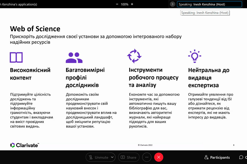Screen dimensions: 247x164
Task: Open the Participants panel
Action: point(217,157)
